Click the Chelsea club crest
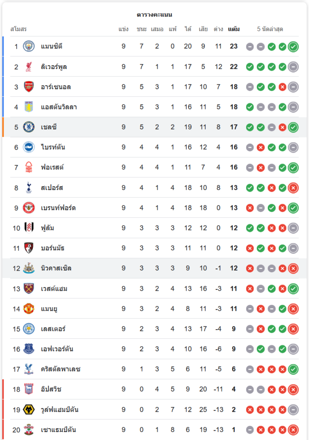 [x=29, y=127]
